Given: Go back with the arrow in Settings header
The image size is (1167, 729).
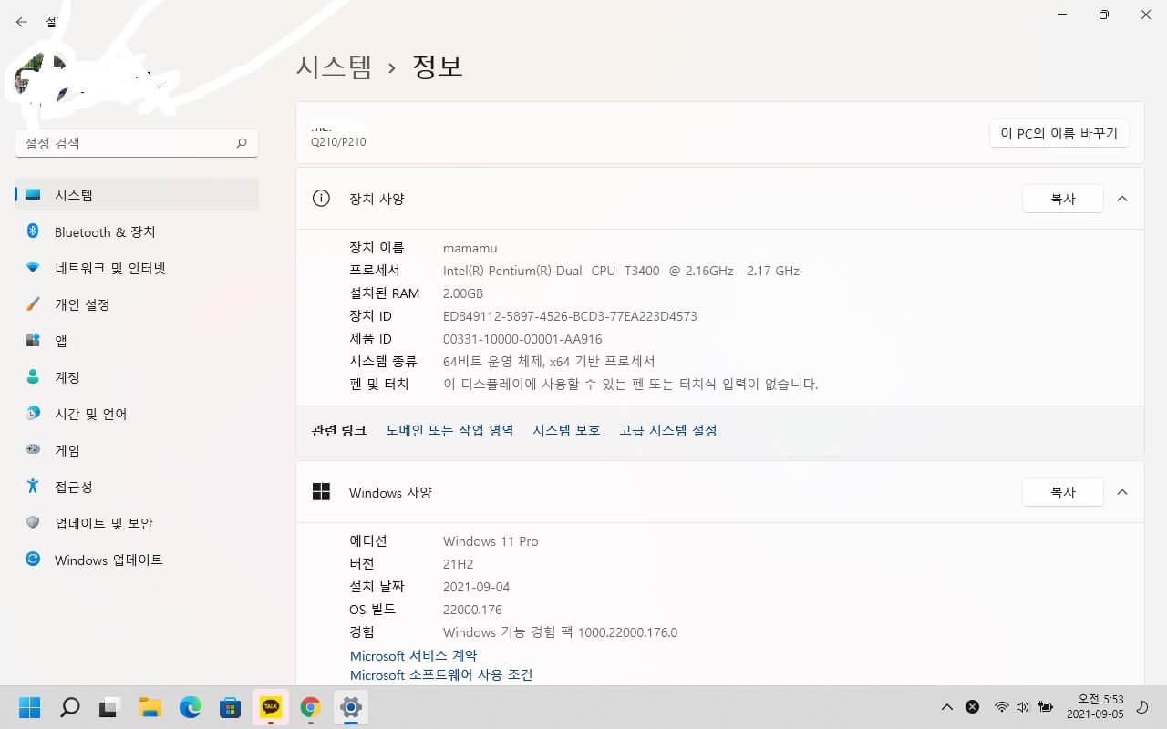Looking at the screenshot, I should (22, 22).
